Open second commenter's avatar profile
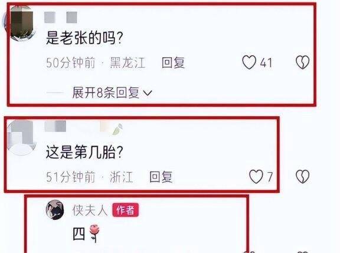This screenshot has height=253, width=340. point(21,138)
